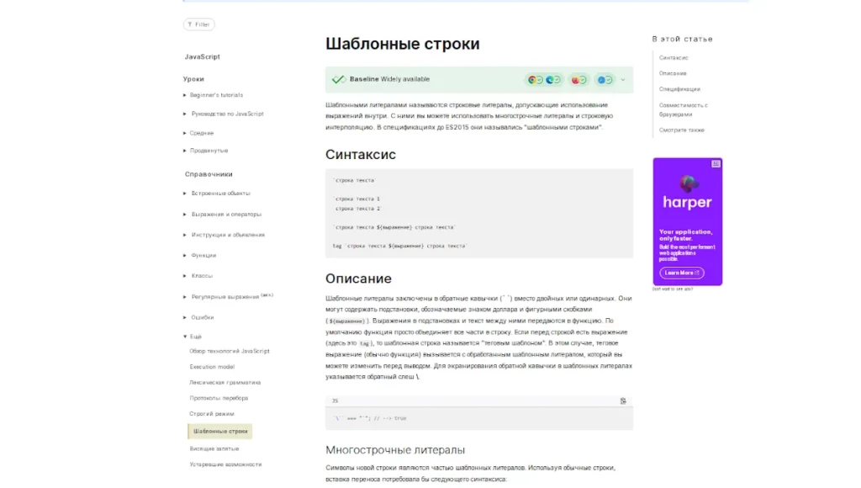The width and height of the screenshot is (861, 488).
Task: Expand the Функции section
Action: 200,256
